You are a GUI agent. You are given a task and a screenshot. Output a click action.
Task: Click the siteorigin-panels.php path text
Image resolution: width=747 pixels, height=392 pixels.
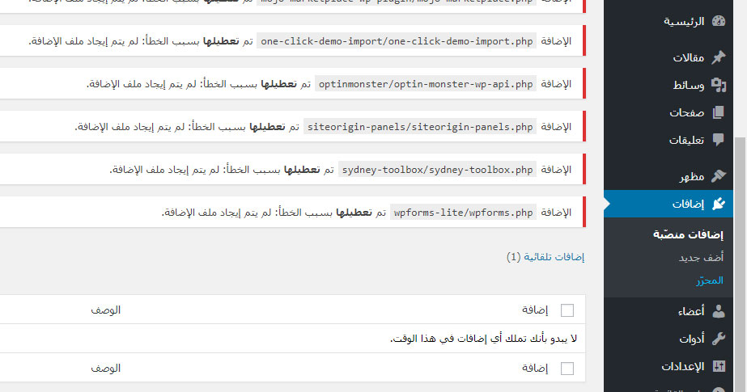tap(420, 127)
